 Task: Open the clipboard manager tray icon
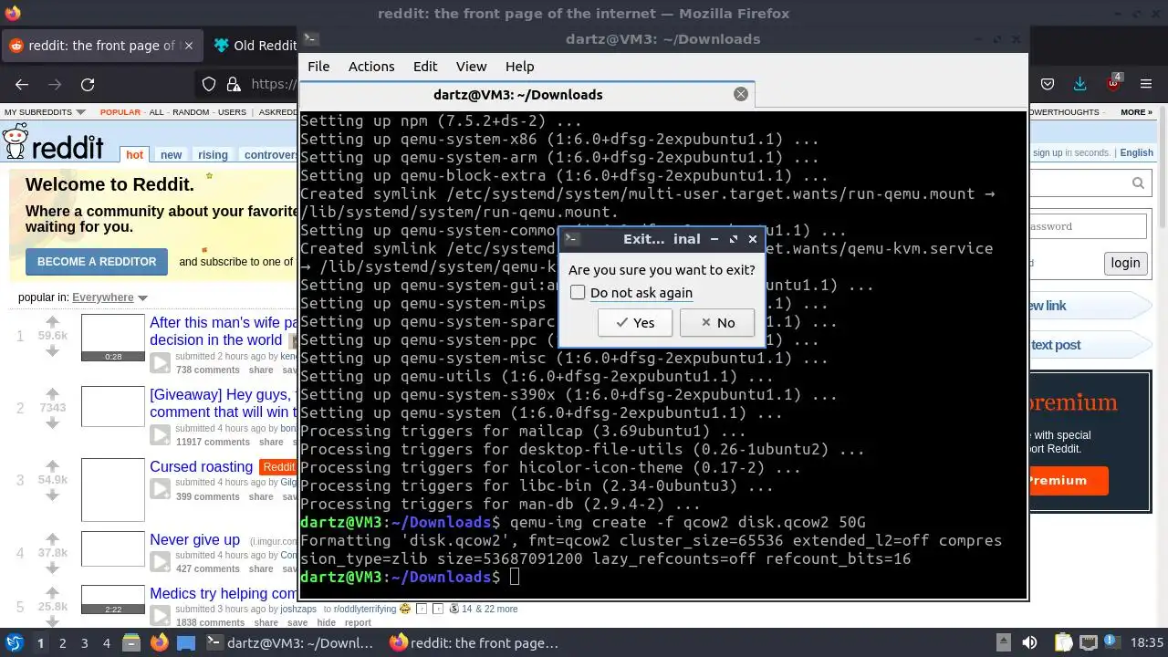(1063, 642)
